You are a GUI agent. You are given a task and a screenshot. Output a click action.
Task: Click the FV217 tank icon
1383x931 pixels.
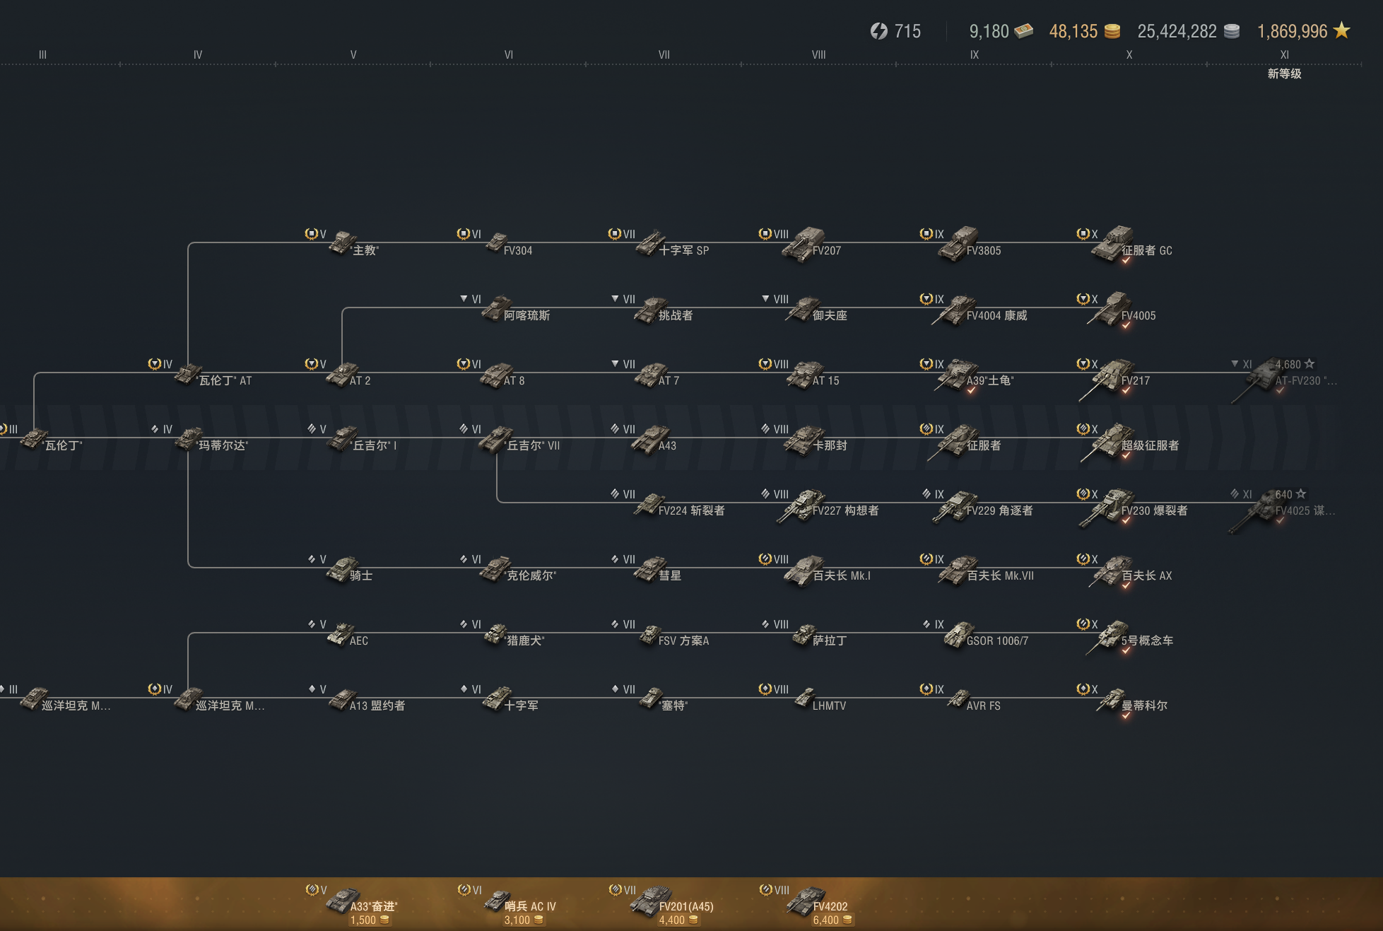click(1113, 375)
